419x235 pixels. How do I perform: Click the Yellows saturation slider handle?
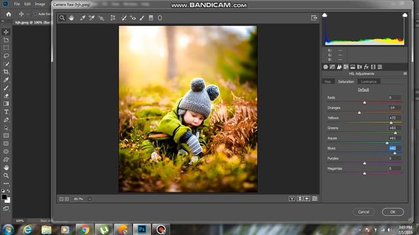[x=391, y=123]
